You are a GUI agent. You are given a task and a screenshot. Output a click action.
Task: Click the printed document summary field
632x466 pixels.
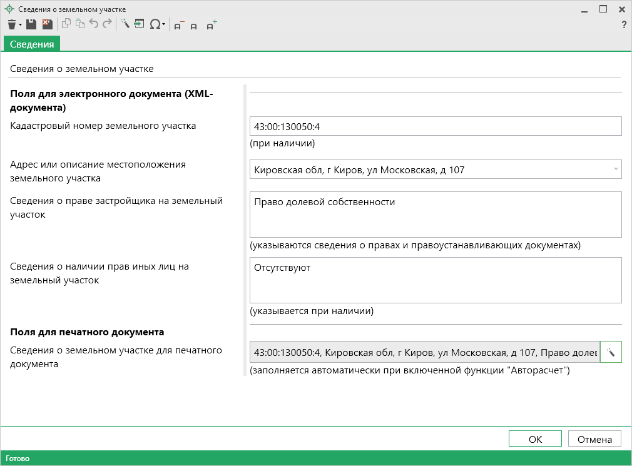click(x=424, y=353)
